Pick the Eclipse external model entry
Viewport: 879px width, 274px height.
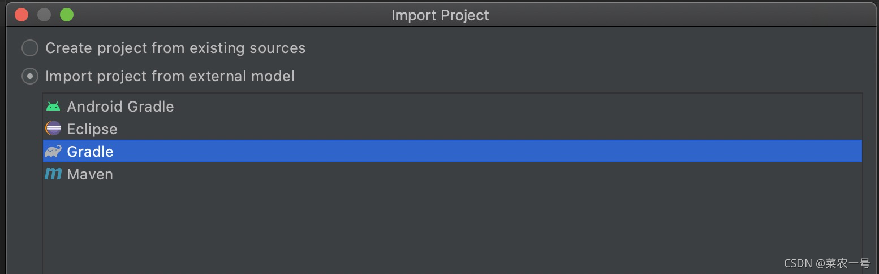click(92, 129)
